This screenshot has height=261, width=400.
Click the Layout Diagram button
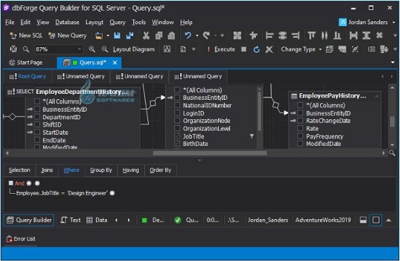point(133,49)
